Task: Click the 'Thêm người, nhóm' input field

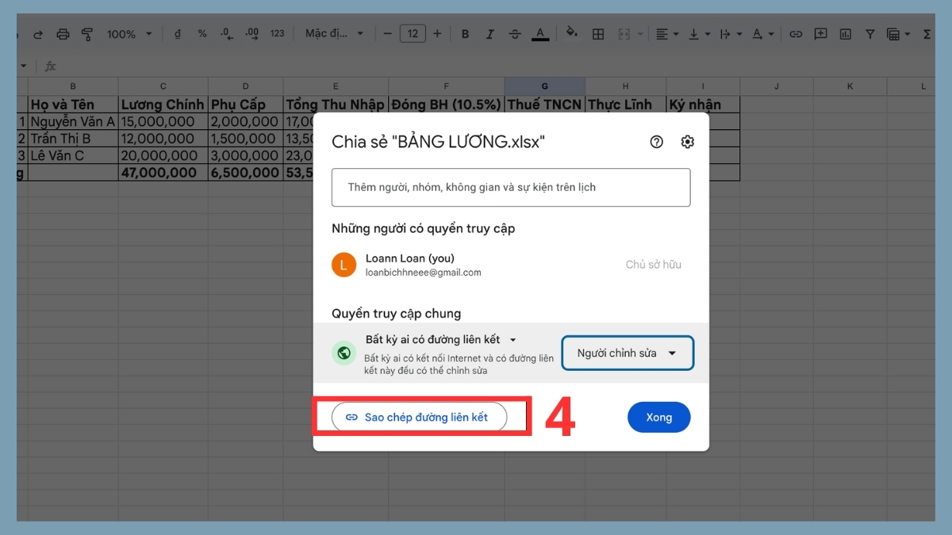Action: 511,187
